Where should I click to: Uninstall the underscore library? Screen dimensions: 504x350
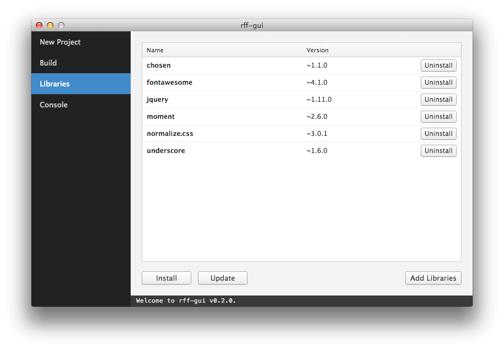coord(438,150)
